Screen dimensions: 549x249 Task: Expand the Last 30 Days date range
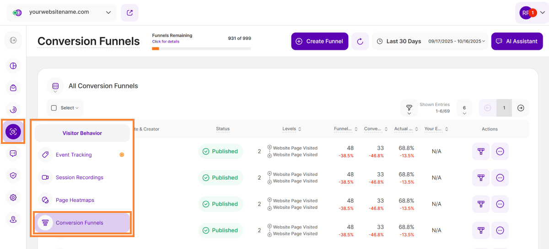pyautogui.click(x=431, y=41)
